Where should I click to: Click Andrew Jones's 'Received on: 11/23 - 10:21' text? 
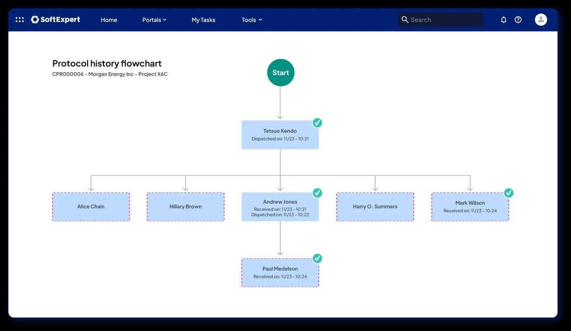280,209
